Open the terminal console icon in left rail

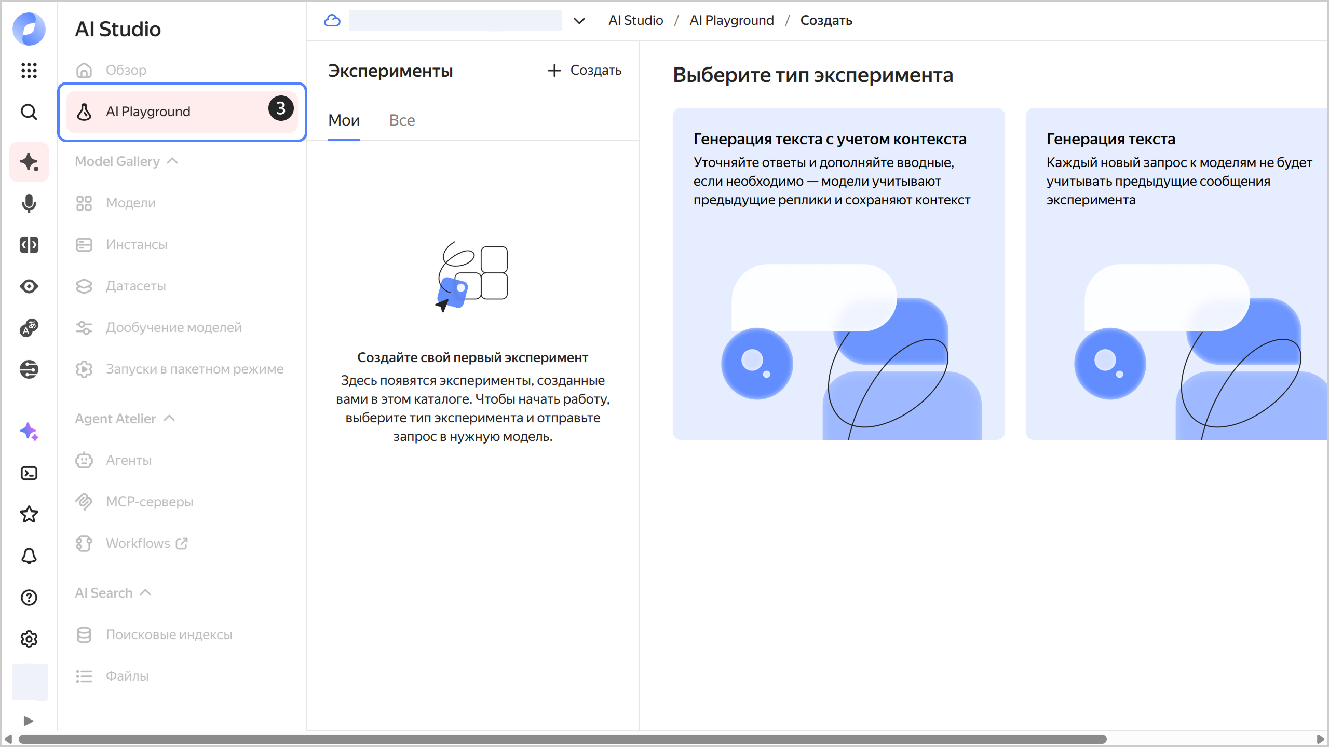[x=29, y=473]
